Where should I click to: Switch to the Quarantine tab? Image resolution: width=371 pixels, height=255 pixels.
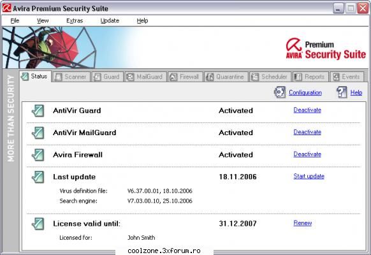[226, 77]
